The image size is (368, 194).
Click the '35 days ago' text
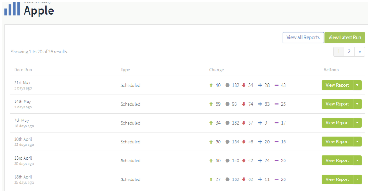point(24,183)
